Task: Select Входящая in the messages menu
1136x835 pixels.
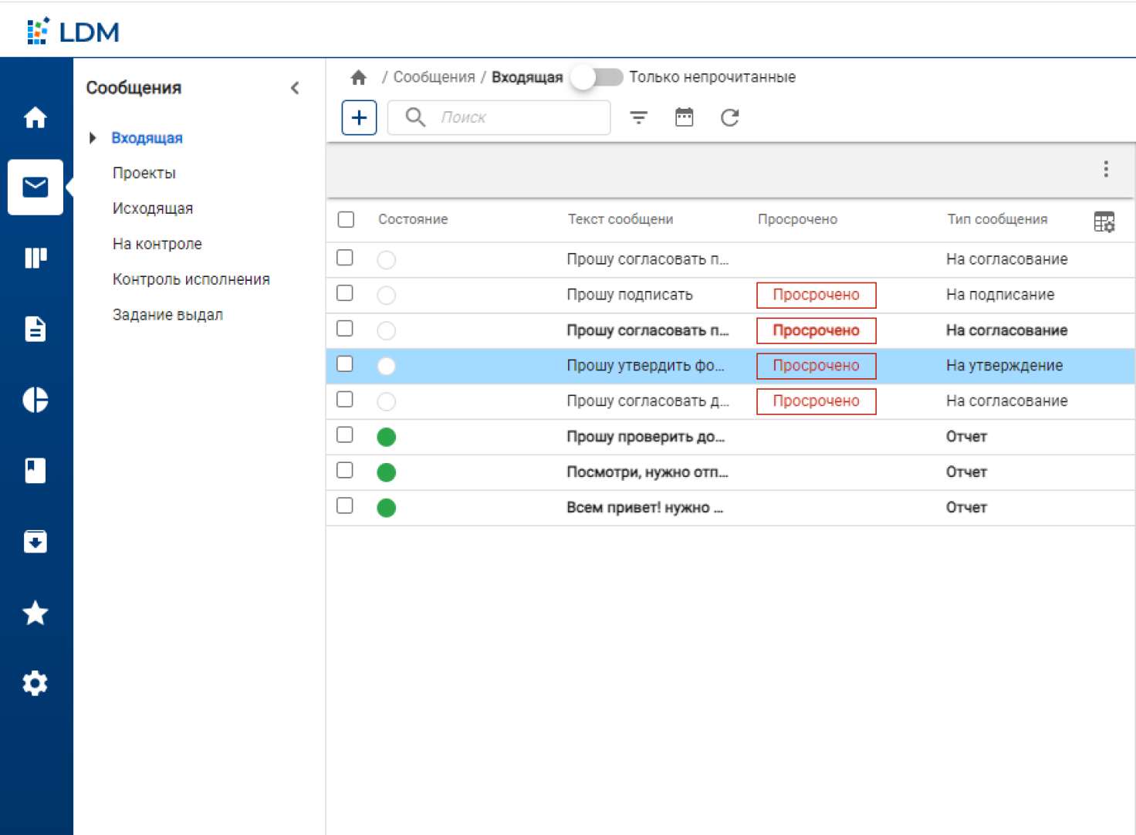Action: [x=147, y=138]
